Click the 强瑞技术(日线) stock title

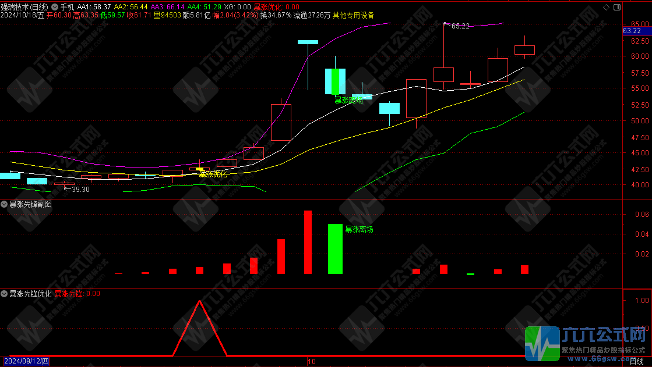click(25, 7)
